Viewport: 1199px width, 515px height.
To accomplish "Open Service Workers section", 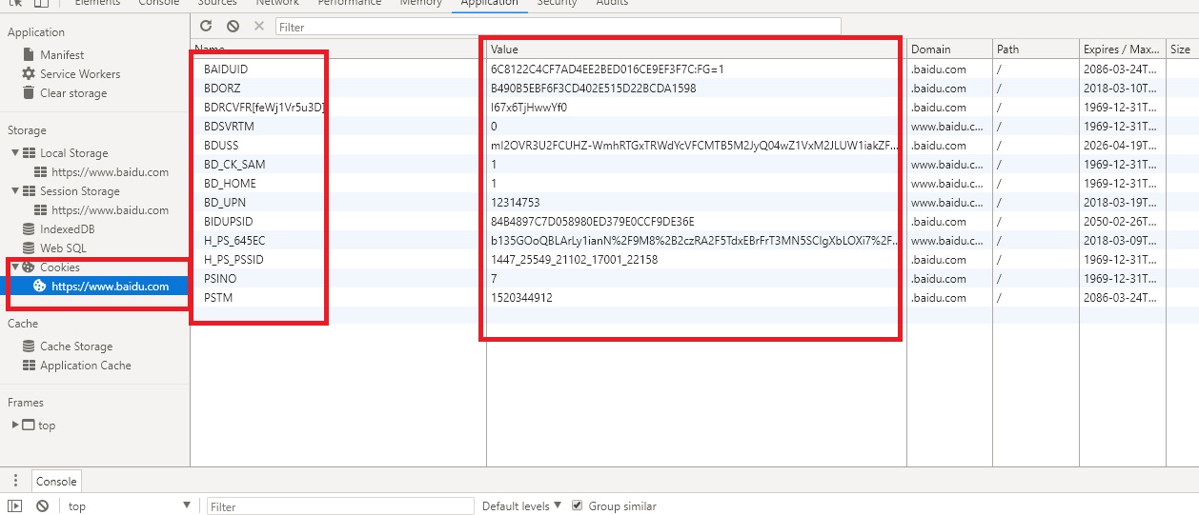I will pyautogui.click(x=80, y=74).
